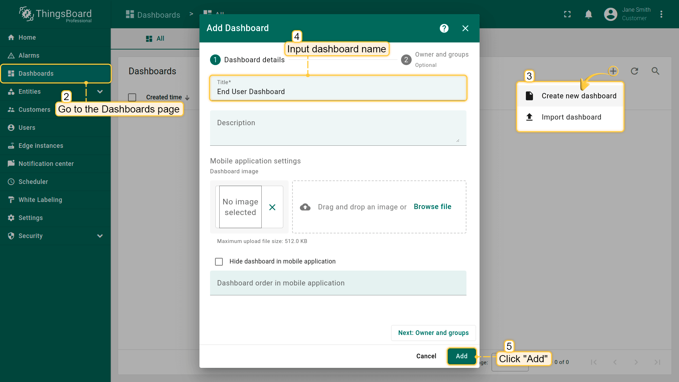Click Next: Owner and groups button
The width and height of the screenshot is (679, 382).
pyautogui.click(x=433, y=333)
